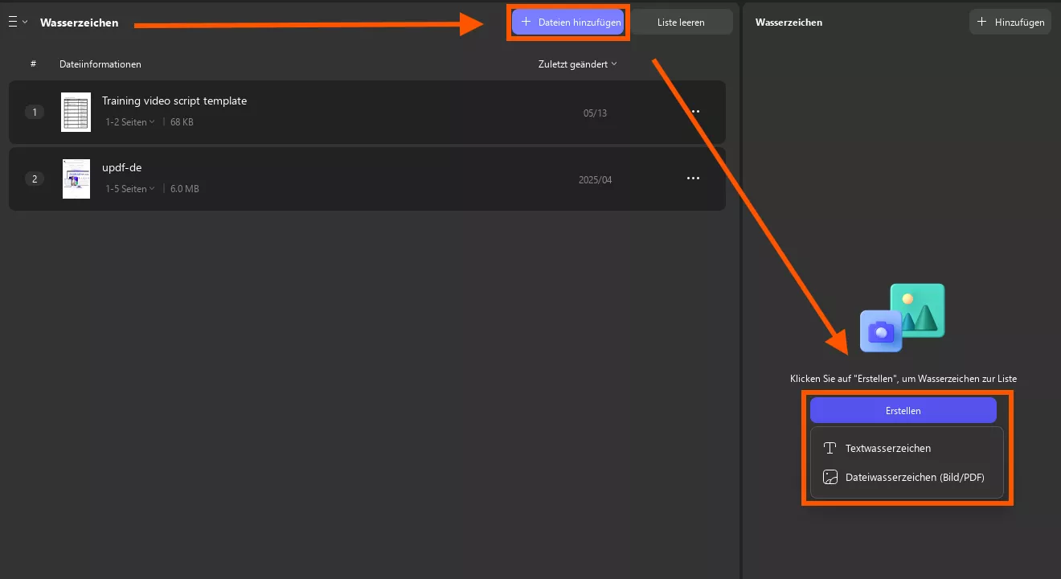Open the three-dot menu for updf-de
This screenshot has width=1061, height=579.
pos(694,179)
